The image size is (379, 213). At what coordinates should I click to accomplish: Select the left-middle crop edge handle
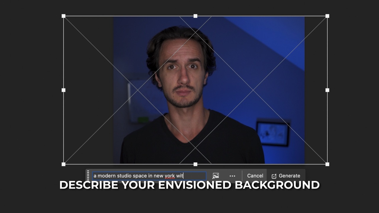[63, 90]
